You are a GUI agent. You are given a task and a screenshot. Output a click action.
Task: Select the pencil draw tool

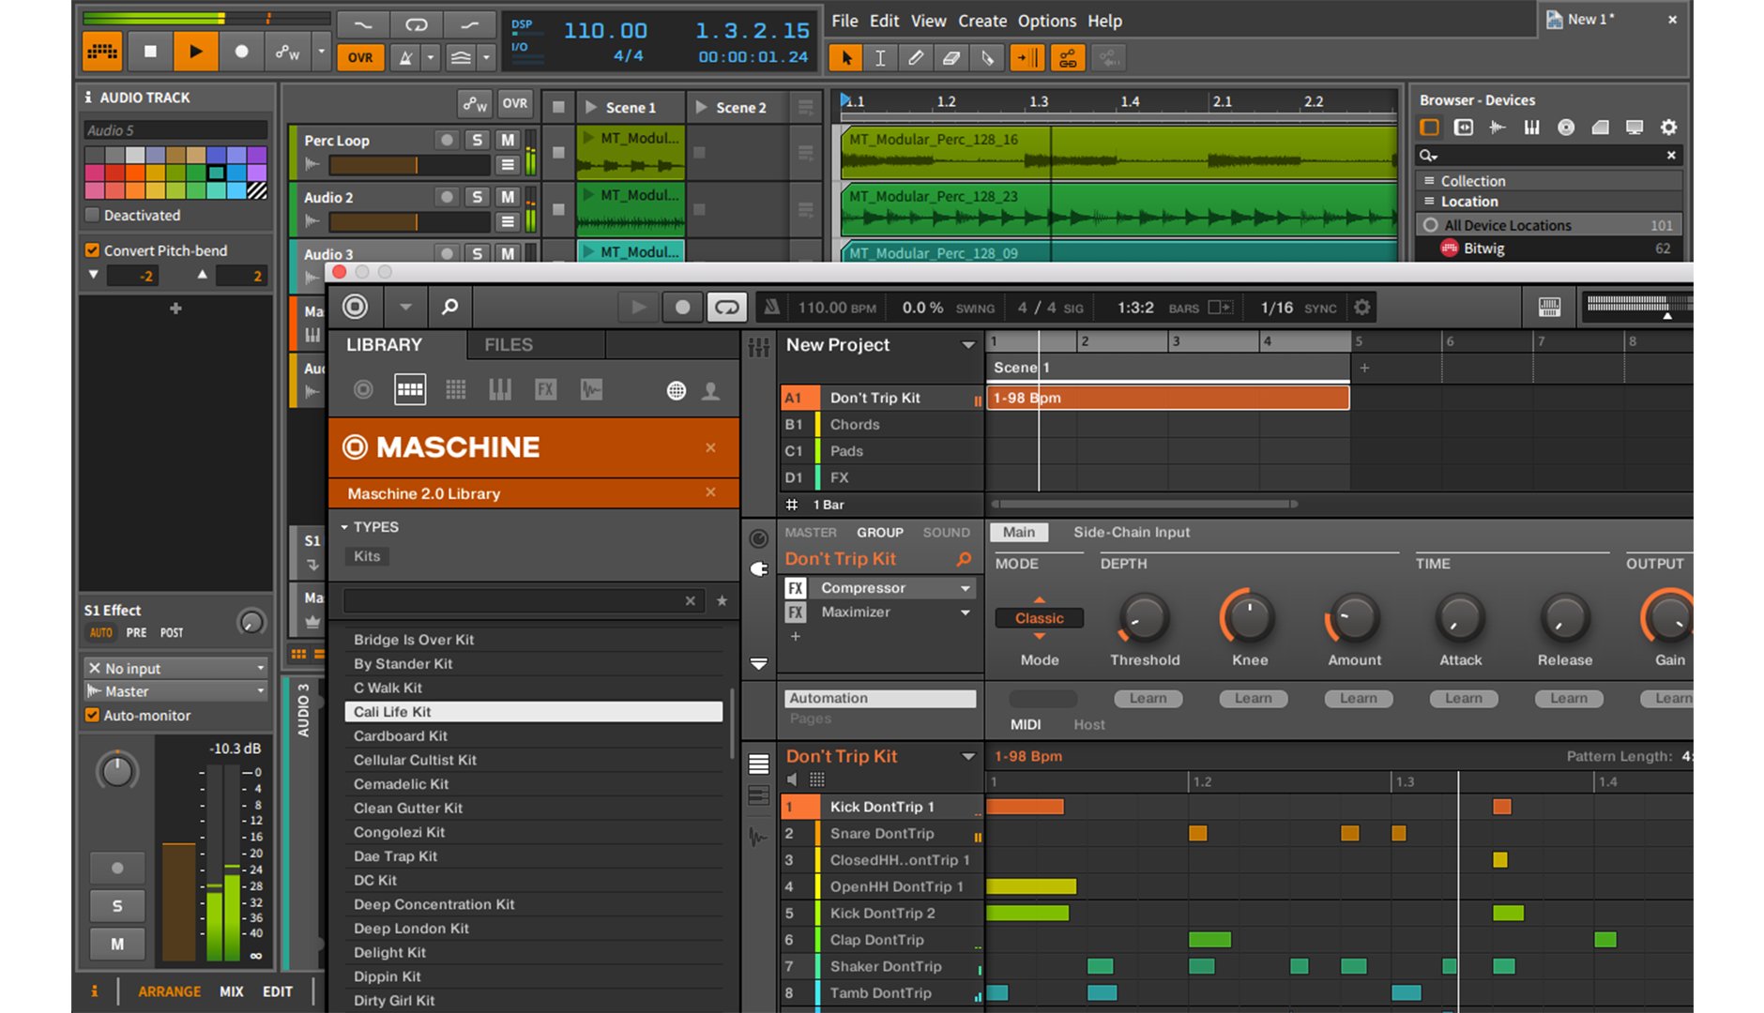point(915,58)
